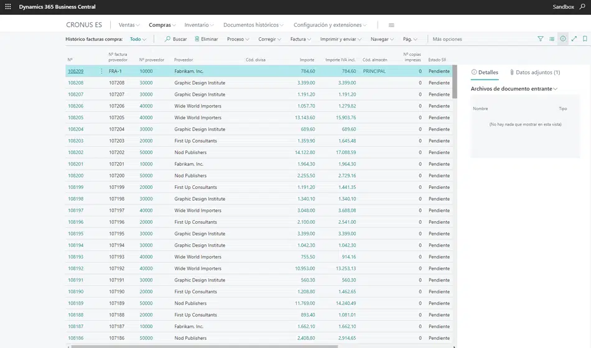Open the Todo view filter dropdown

137,39
